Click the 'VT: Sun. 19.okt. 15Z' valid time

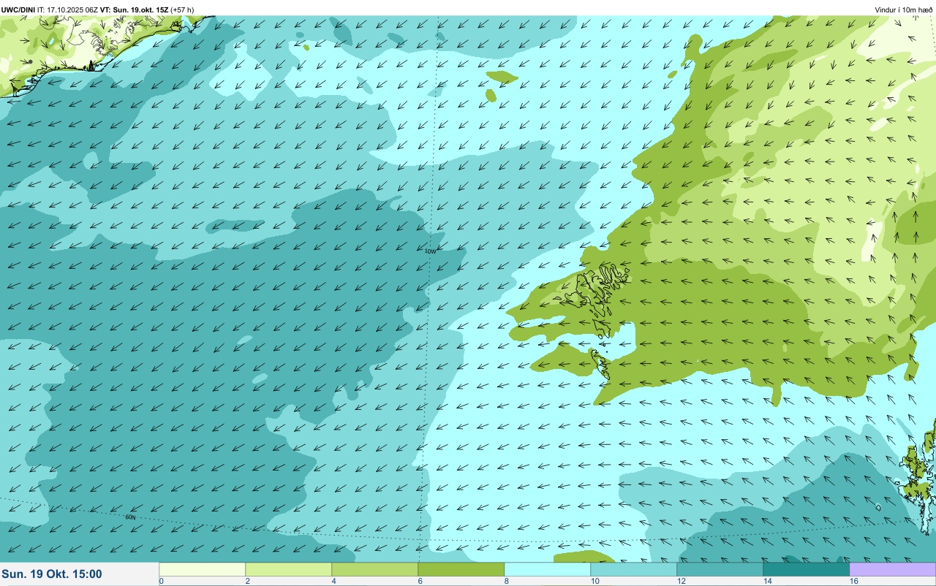(x=135, y=9)
